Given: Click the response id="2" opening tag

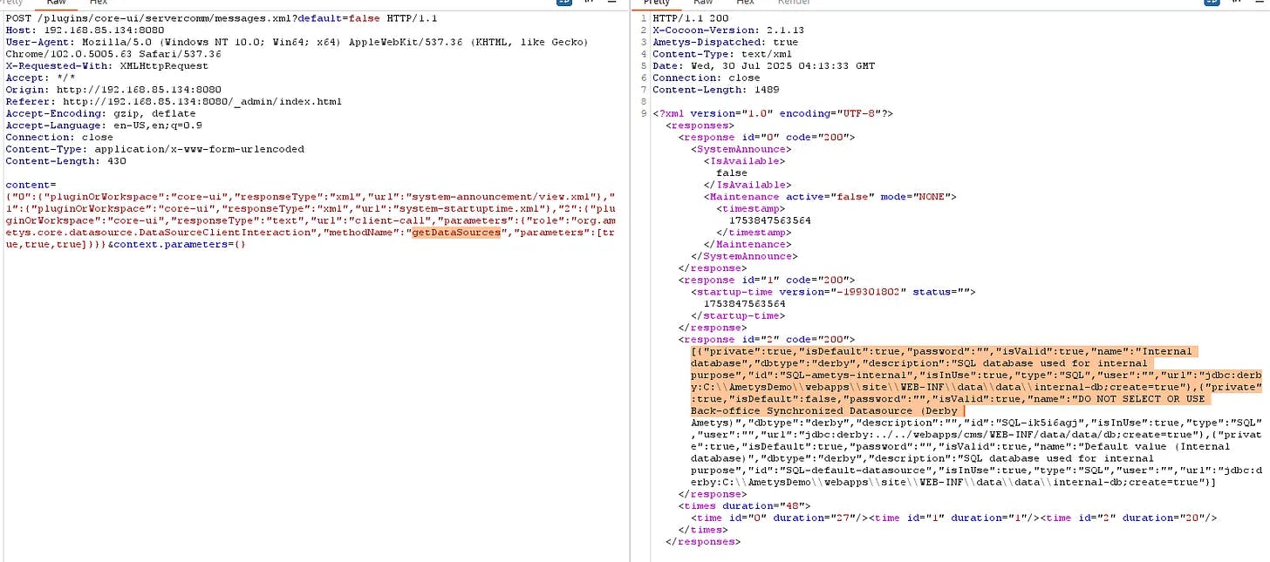Looking at the screenshot, I should (766, 339).
